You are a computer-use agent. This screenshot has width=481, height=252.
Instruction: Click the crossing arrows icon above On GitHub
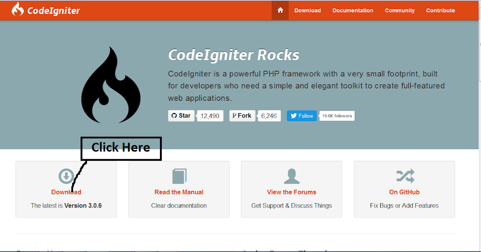click(x=404, y=176)
